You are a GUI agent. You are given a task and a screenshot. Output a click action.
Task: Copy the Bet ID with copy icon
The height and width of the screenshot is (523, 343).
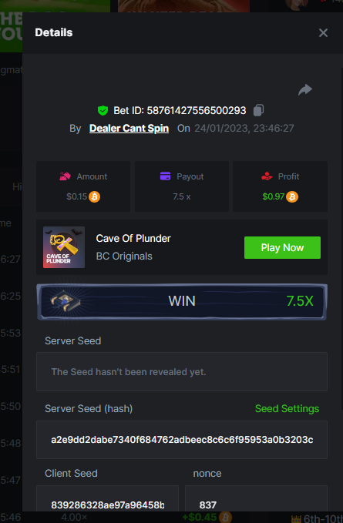[x=258, y=110]
